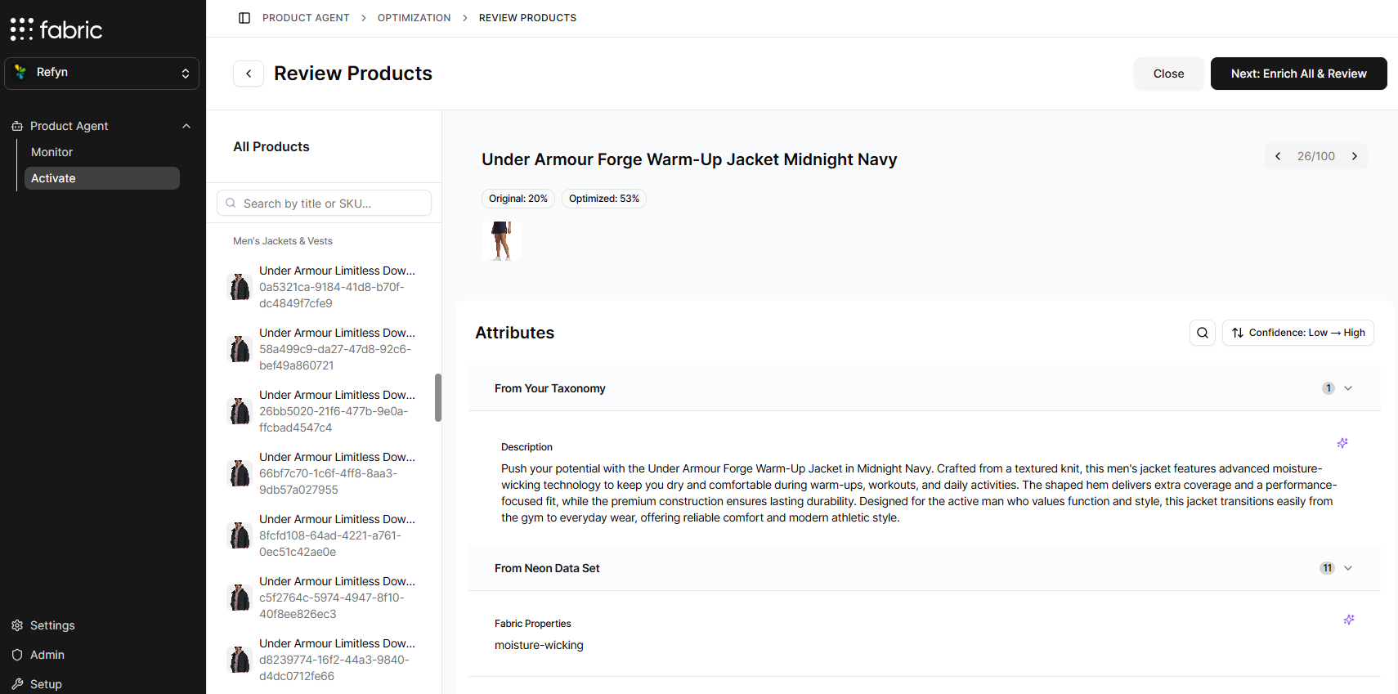The height and width of the screenshot is (694, 1398).
Task: Click the fabric logo
Action: (56, 29)
